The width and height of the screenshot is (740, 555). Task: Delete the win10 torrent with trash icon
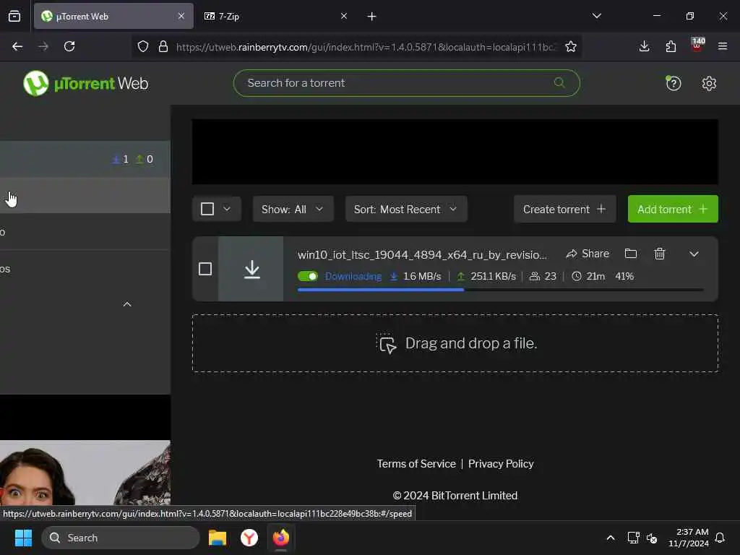coord(660,254)
